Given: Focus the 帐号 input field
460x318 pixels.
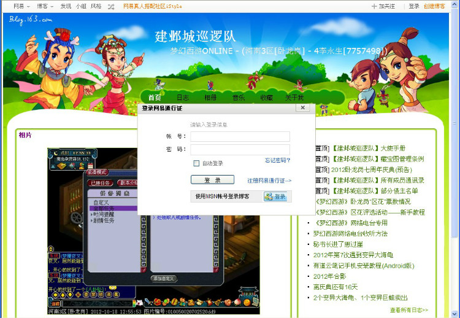Looking at the screenshot, I should point(240,136).
